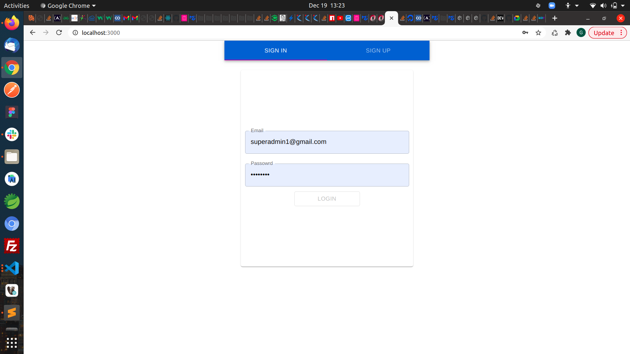Open the green G profile avatar
This screenshot has height=354, width=630.
coord(581,32)
